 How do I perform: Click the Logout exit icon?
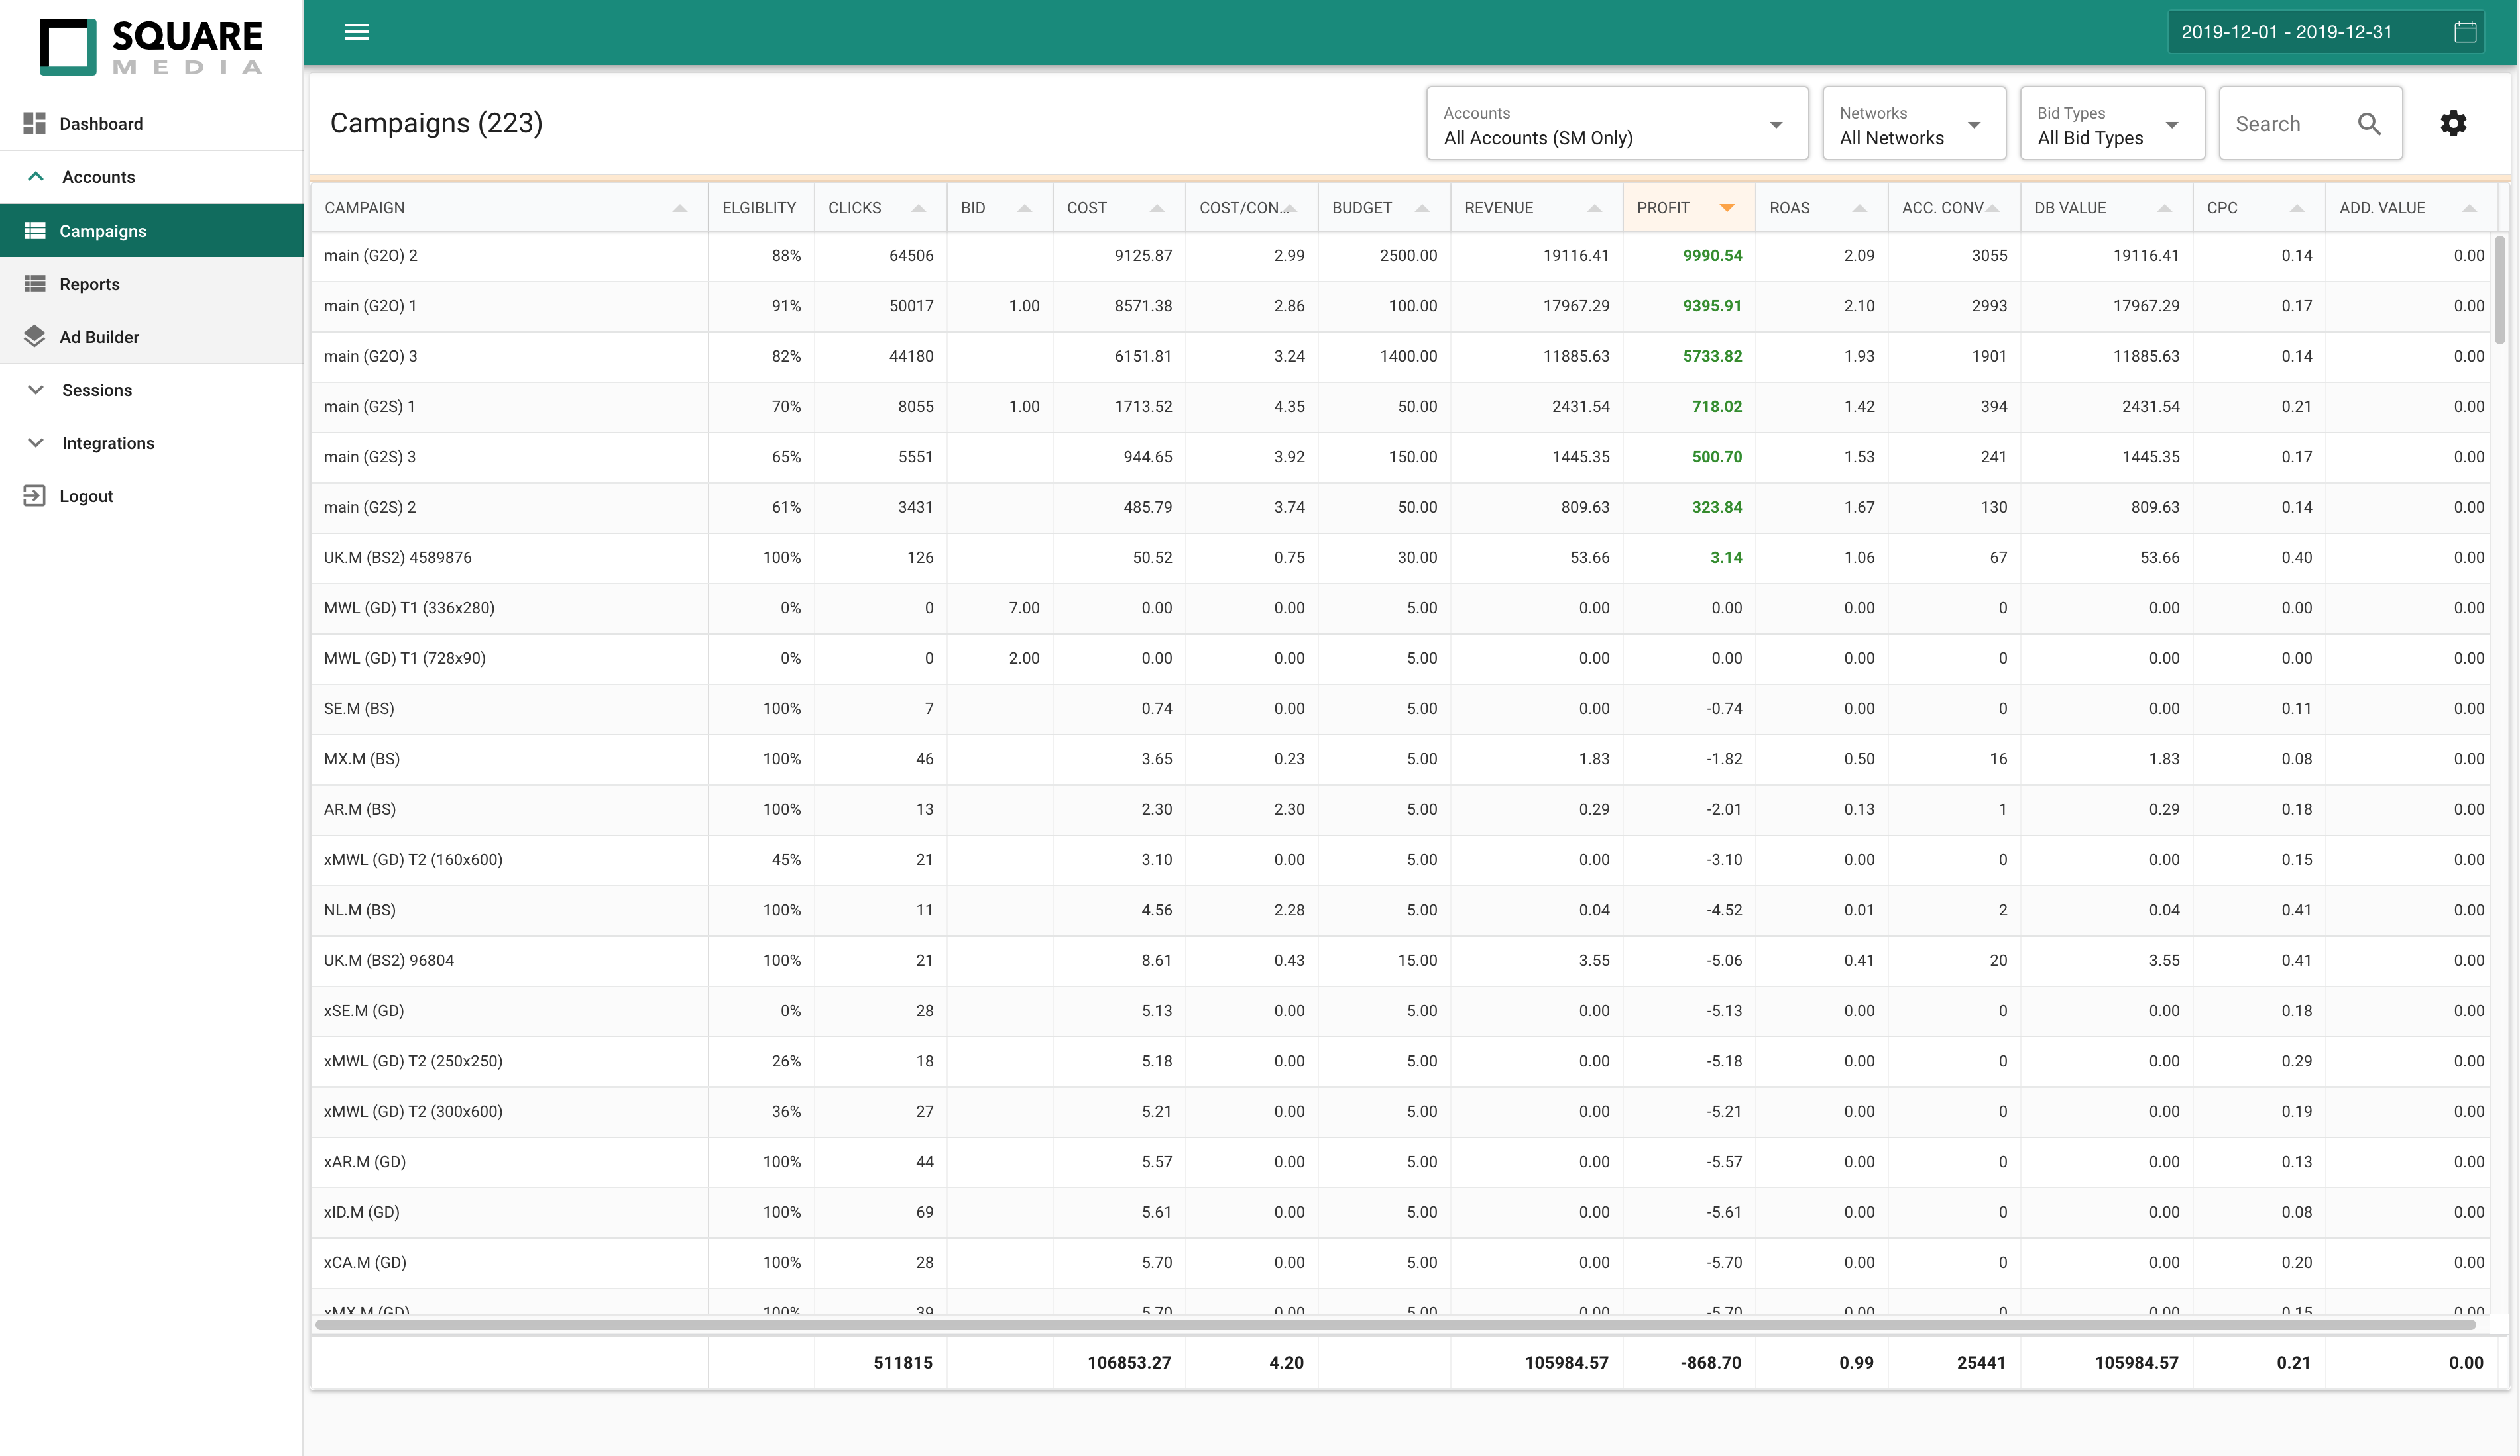pyautogui.click(x=34, y=495)
